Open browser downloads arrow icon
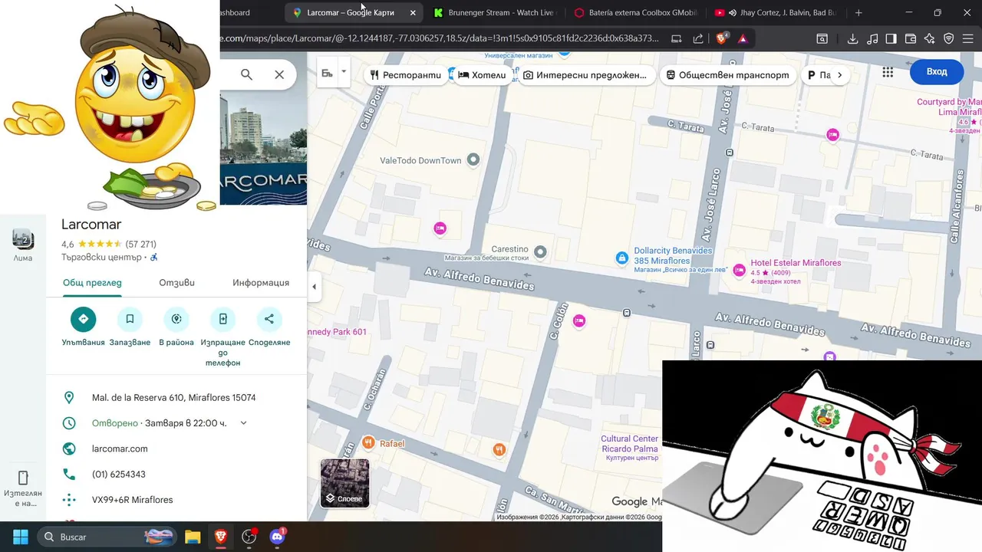This screenshot has height=552, width=982. (852, 38)
